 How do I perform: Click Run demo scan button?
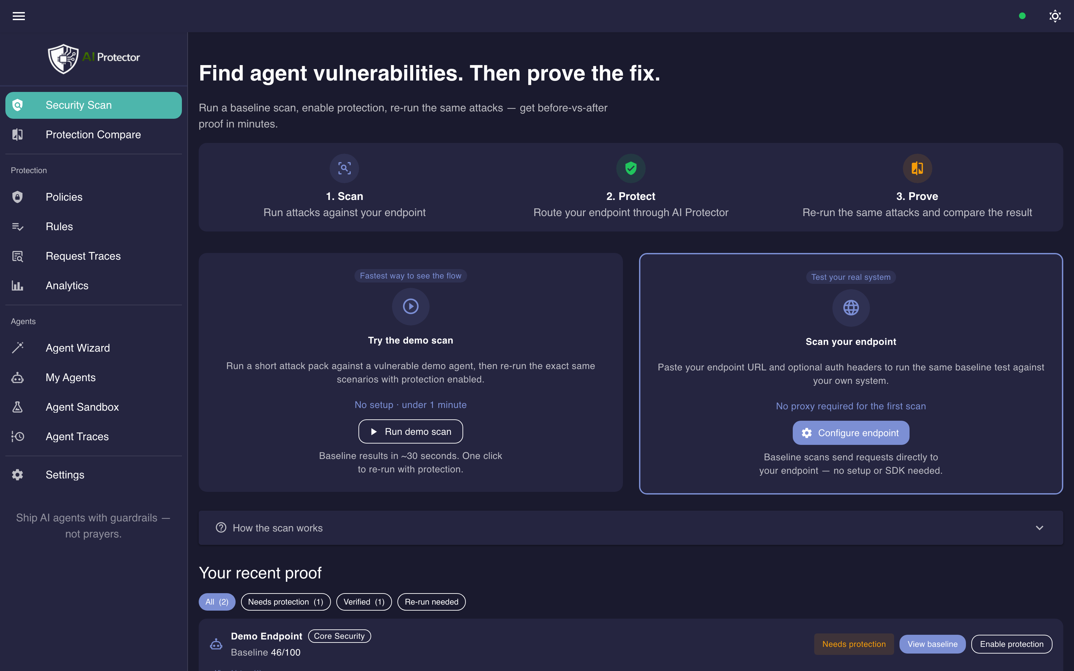[410, 431]
